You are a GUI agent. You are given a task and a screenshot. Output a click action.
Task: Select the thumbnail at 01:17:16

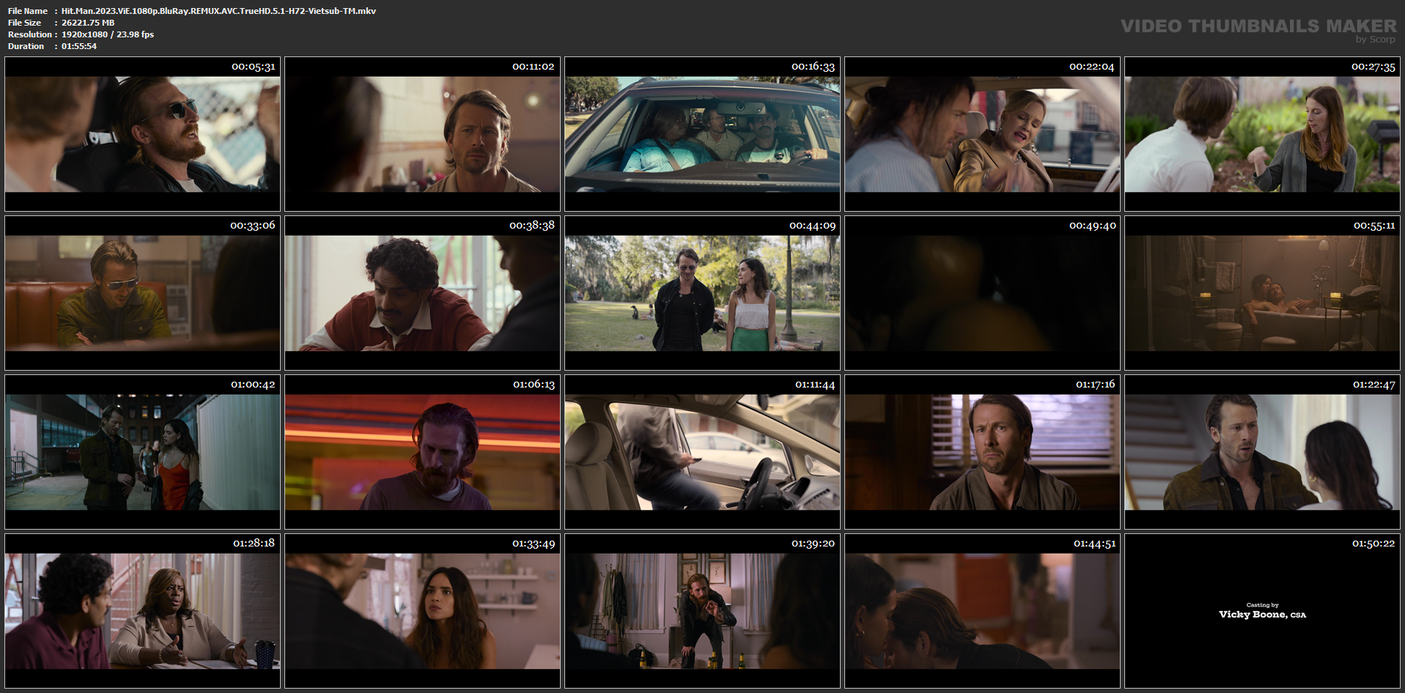982,452
